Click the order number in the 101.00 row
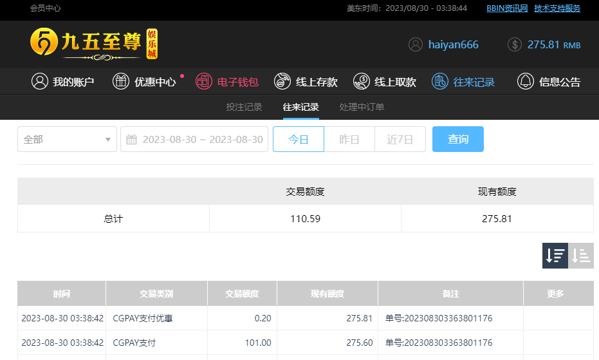599x360 pixels. click(x=439, y=343)
